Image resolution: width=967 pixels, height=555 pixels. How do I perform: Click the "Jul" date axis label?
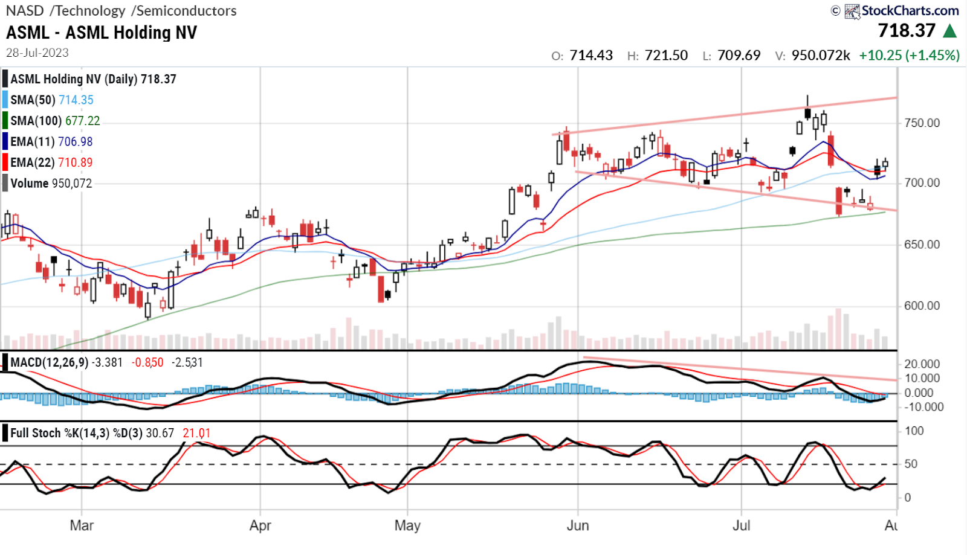(742, 525)
